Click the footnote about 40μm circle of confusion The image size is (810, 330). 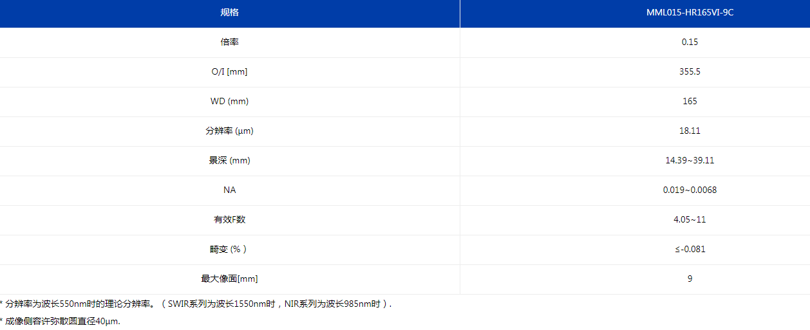click(x=60, y=321)
